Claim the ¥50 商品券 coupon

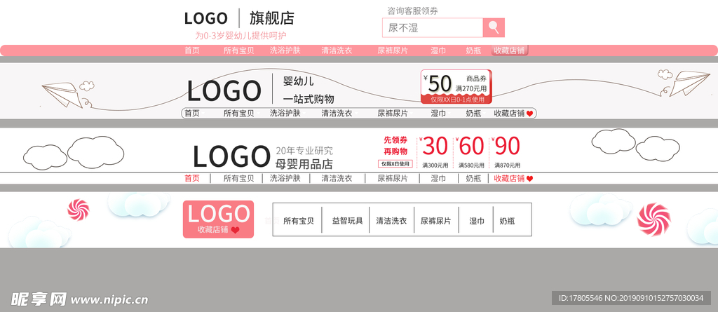pos(456,87)
